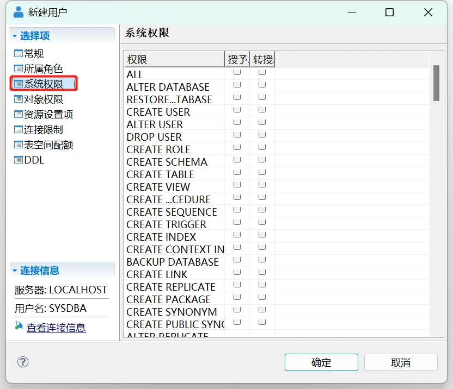This screenshot has height=389, width=453.
Task: Click the 所属角色 list icon
Action: coord(19,69)
